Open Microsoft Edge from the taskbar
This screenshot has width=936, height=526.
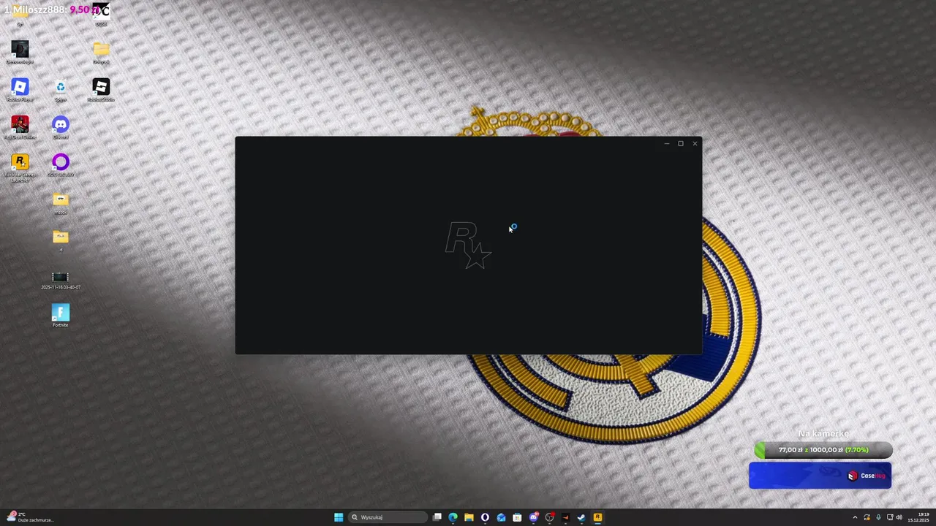(453, 517)
